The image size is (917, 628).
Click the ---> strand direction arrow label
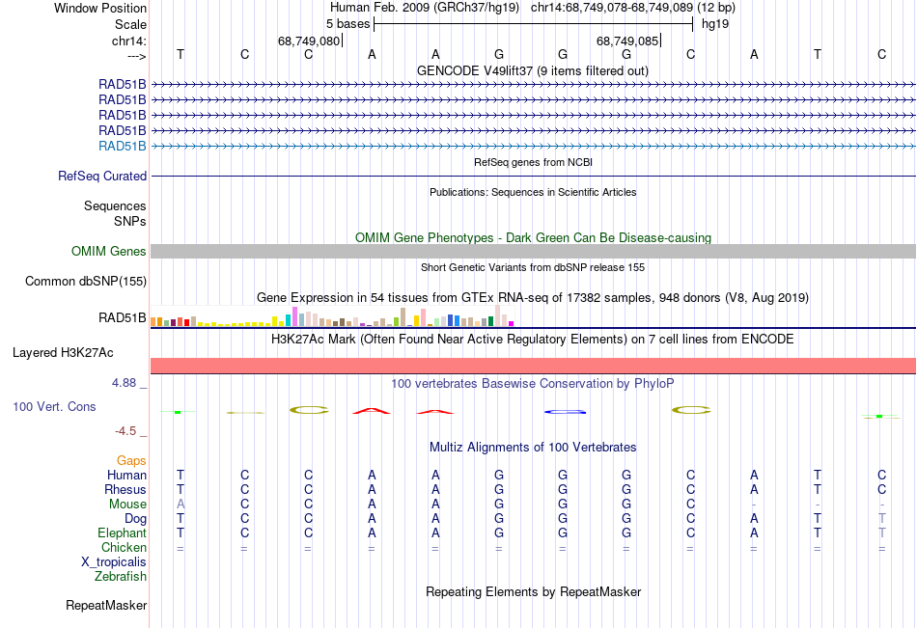(137, 56)
